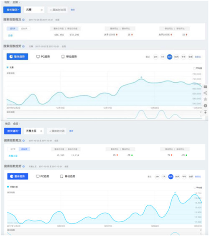
Task: Toggle 平均值 checkbox on the upper chart
Action: 194,69
